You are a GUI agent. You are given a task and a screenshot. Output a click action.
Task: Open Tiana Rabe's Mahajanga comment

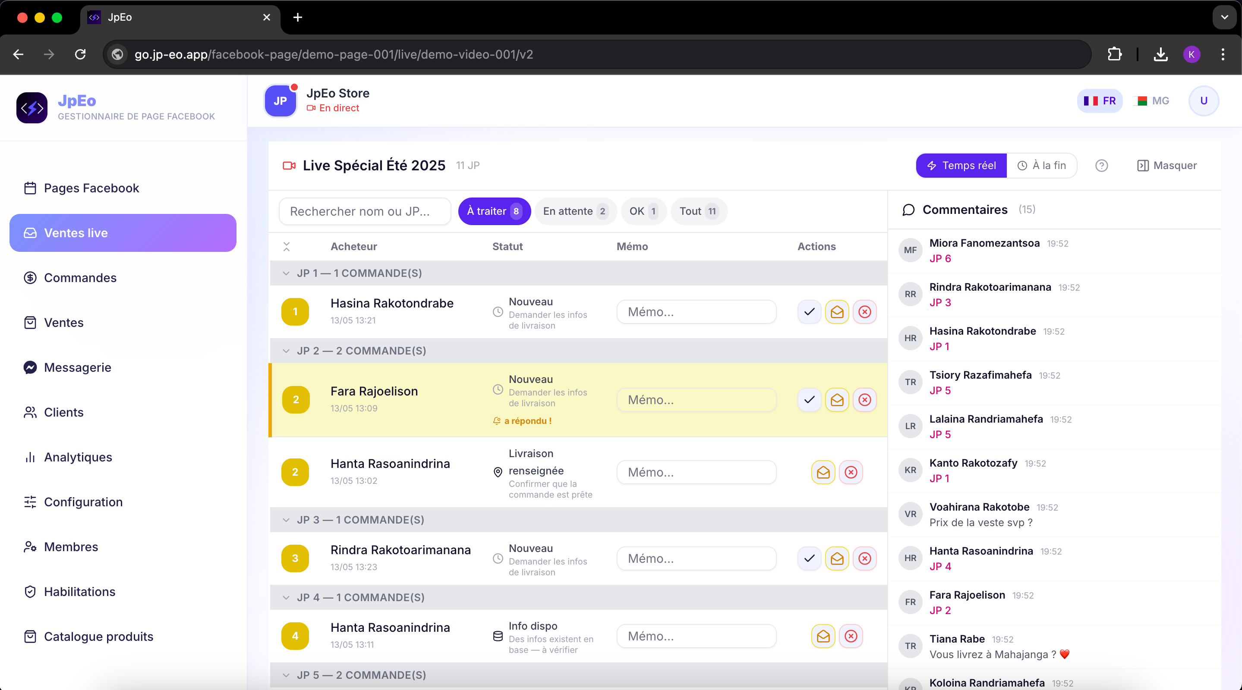[x=1054, y=646]
